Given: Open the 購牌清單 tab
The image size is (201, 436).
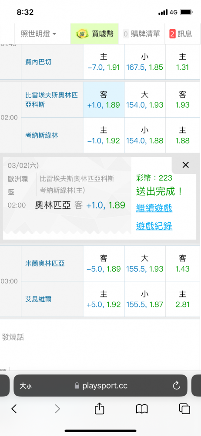Looking at the screenshot, I should pos(141,34).
